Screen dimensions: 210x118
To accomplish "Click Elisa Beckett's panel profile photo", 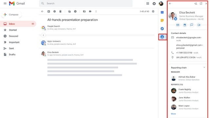I will pos(173,16).
